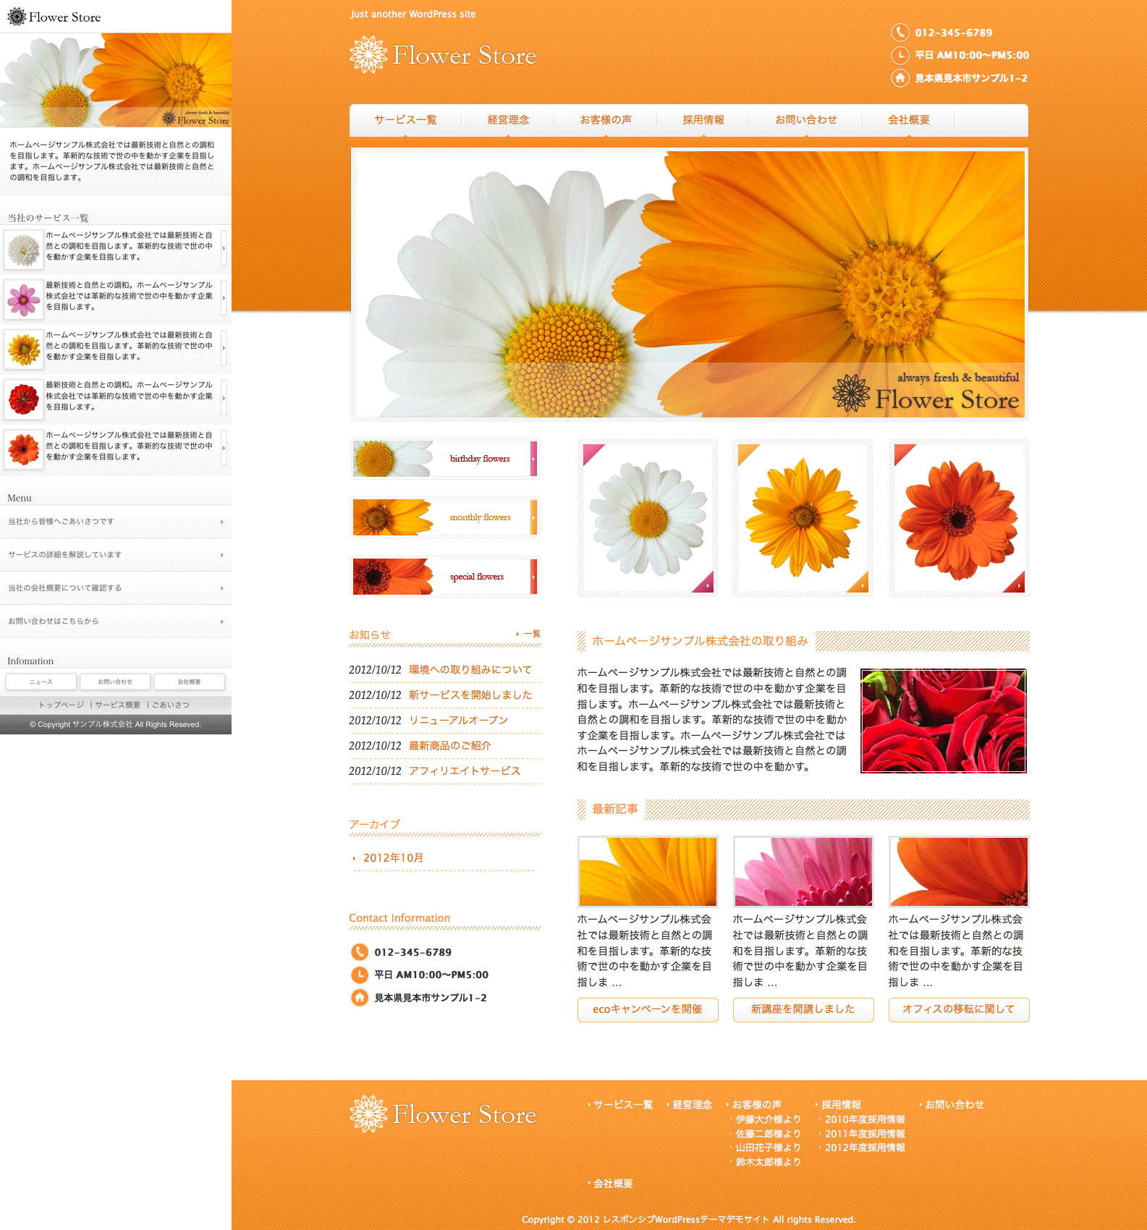The width and height of the screenshot is (1147, 1230).
Task: Click the phone icon in header
Action: (x=900, y=33)
